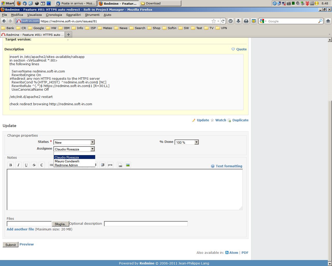Image resolution: width=332 pixels, height=266 pixels.
Task: Go to Firefox home page
Action: [328, 21]
